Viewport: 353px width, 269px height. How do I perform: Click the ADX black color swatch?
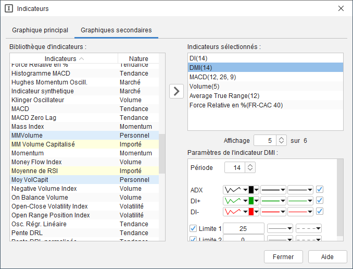coord(251,190)
